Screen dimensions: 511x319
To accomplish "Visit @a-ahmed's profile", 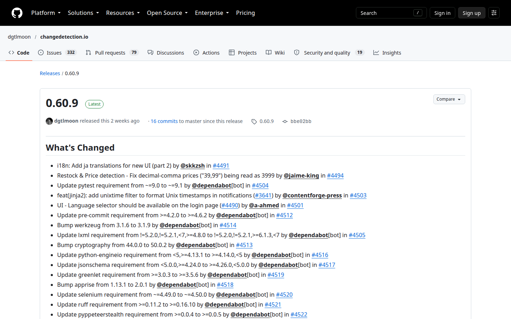I will (x=264, y=205).
